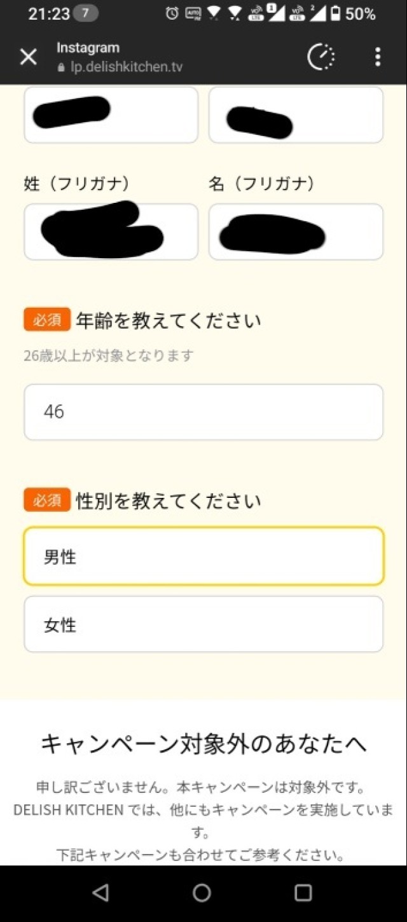Focus the 姓（フリガナ）input field

pos(111,231)
